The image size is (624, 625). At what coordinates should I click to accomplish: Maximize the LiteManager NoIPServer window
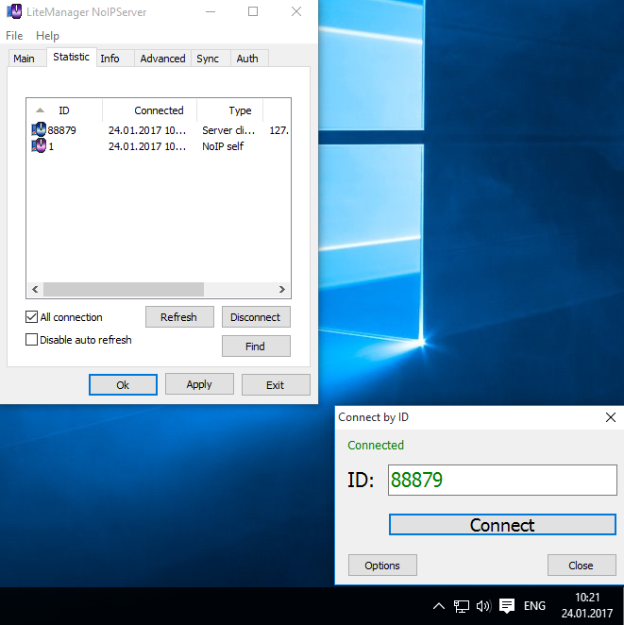(x=253, y=11)
